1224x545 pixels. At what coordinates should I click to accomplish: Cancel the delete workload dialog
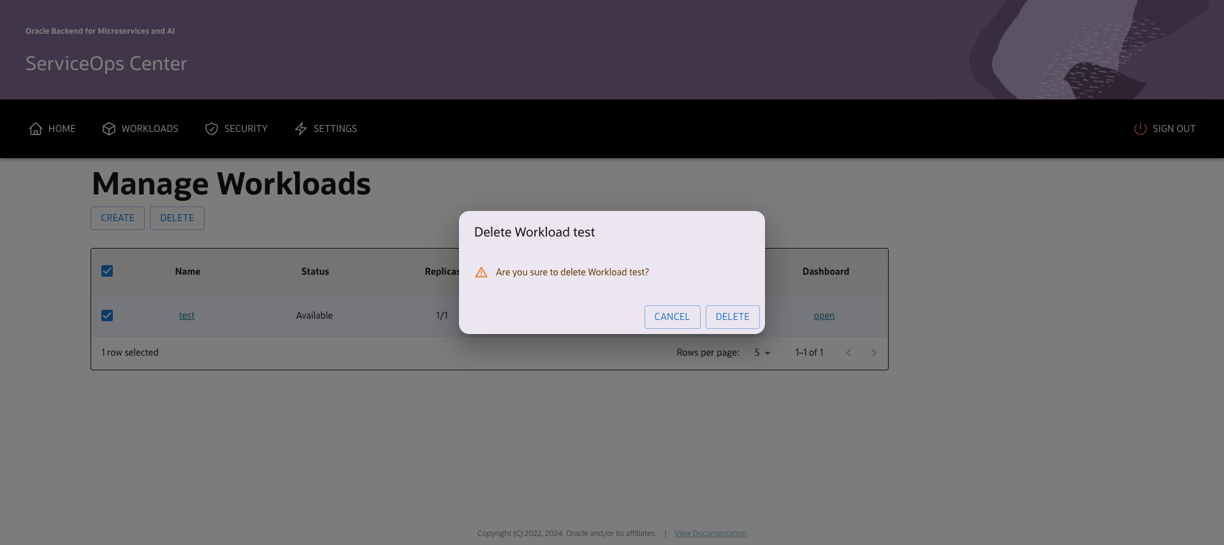click(x=672, y=317)
